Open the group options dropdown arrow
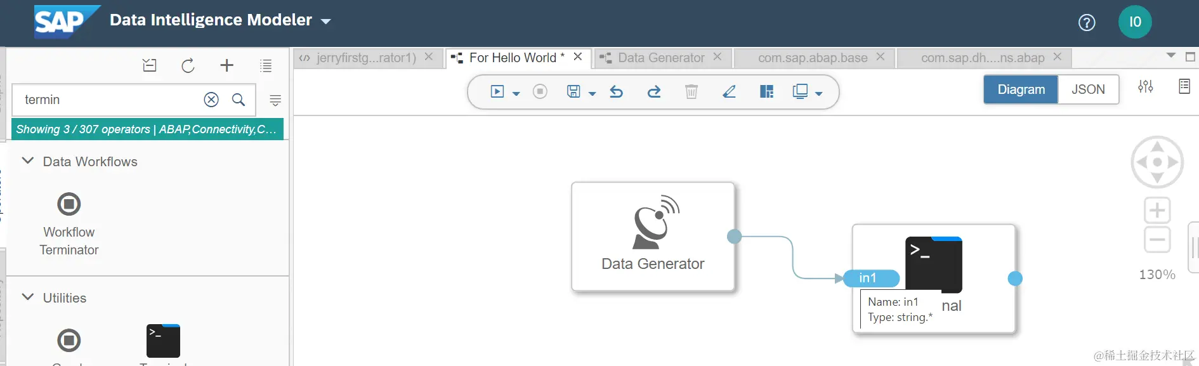Screen dimensions: 1199x366 click(x=819, y=93)
